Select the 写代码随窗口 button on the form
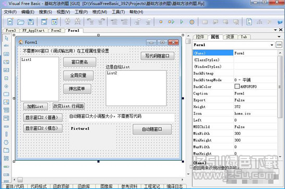Image resolution: width=285 pixels, height=189 pixels. coord(157,56)
